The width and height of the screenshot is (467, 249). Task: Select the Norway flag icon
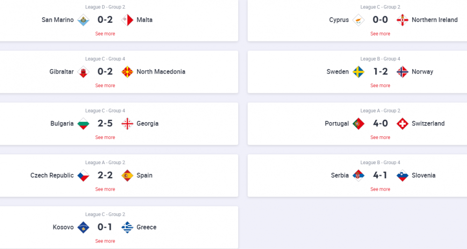(403, 72)
